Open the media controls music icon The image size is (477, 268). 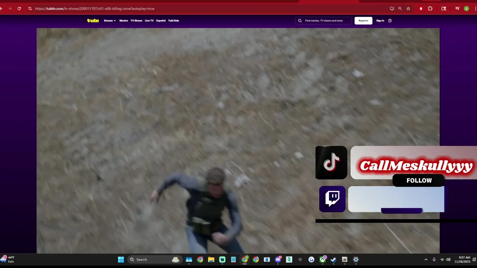point(457,8)
